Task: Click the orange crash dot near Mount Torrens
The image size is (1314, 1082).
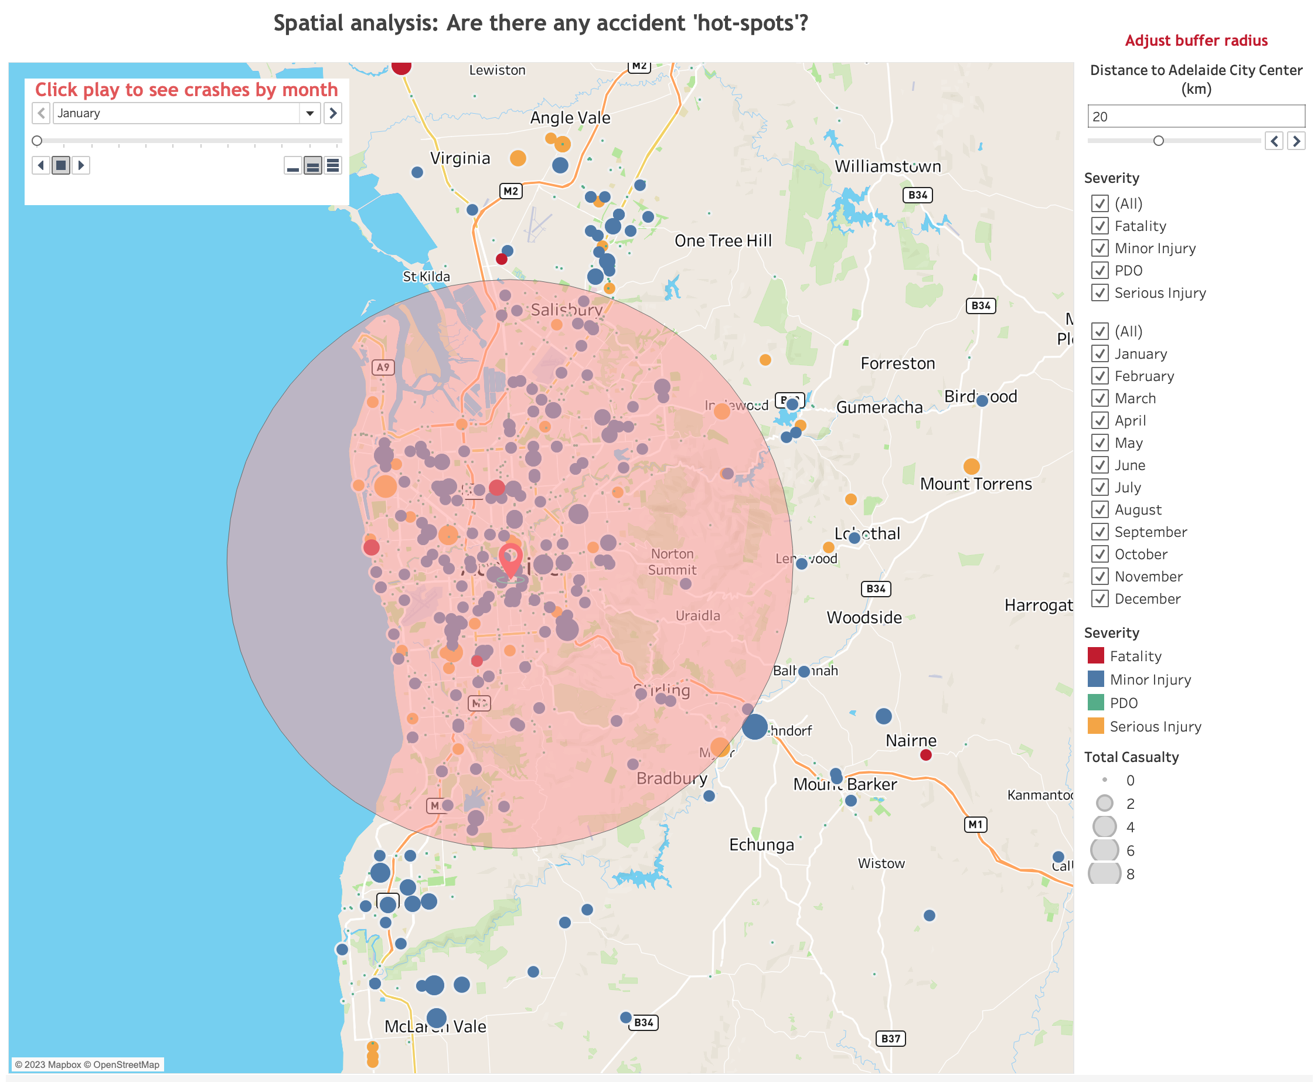Action: [971, 467]
